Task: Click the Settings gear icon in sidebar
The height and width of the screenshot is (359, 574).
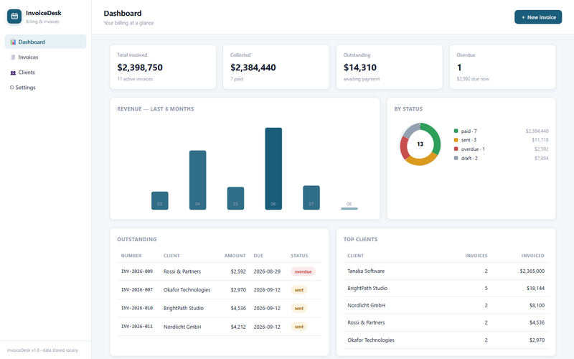Action: pyautogui.click(x=11, y=88)
